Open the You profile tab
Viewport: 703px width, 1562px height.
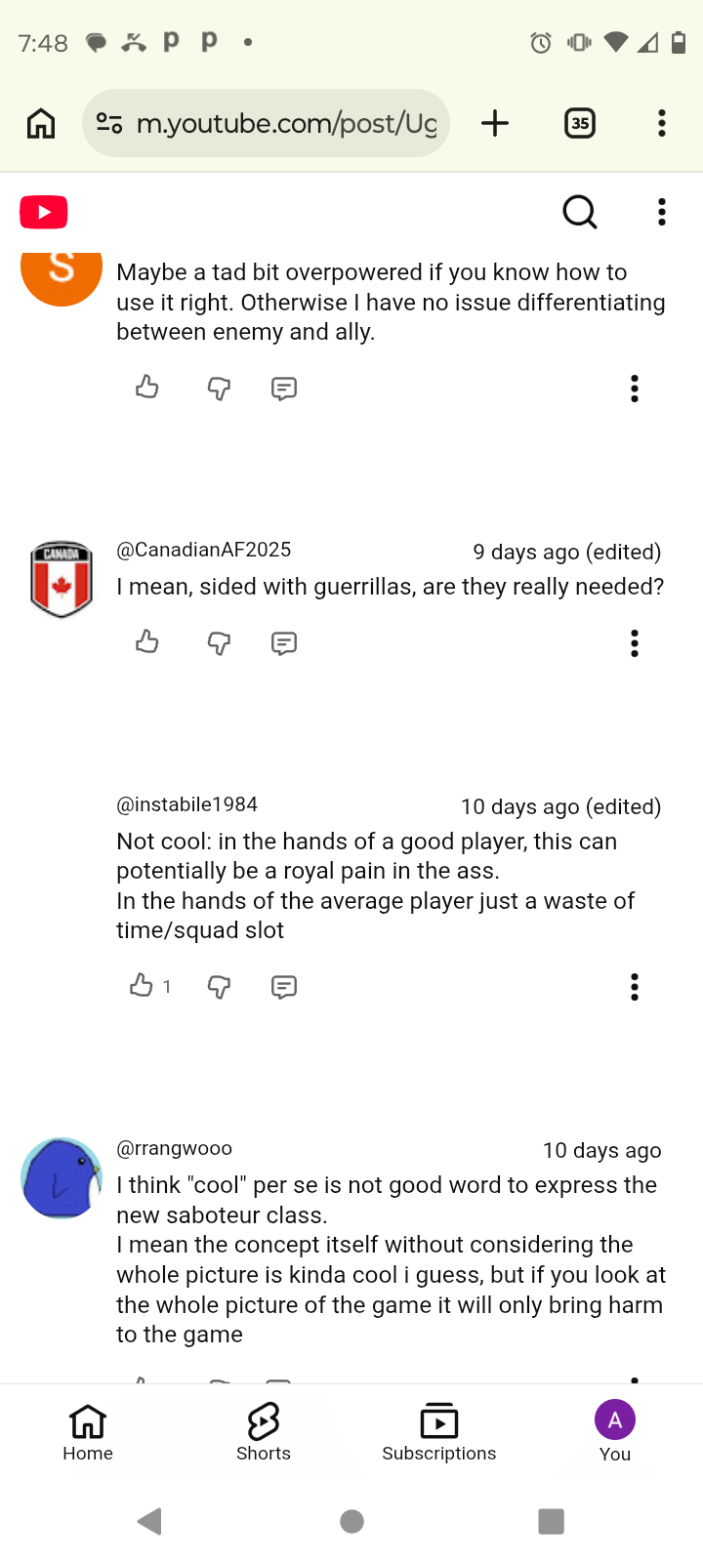[x=615, y=1431]
